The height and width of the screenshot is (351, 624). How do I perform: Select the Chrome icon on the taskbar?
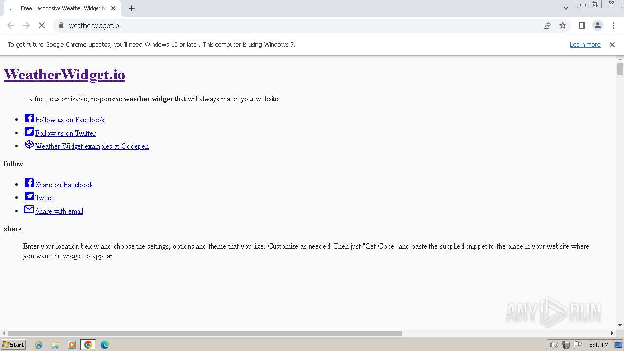(88, 345)
